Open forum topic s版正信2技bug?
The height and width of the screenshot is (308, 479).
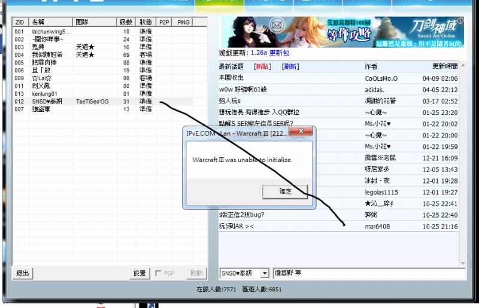tap(242, 215)
